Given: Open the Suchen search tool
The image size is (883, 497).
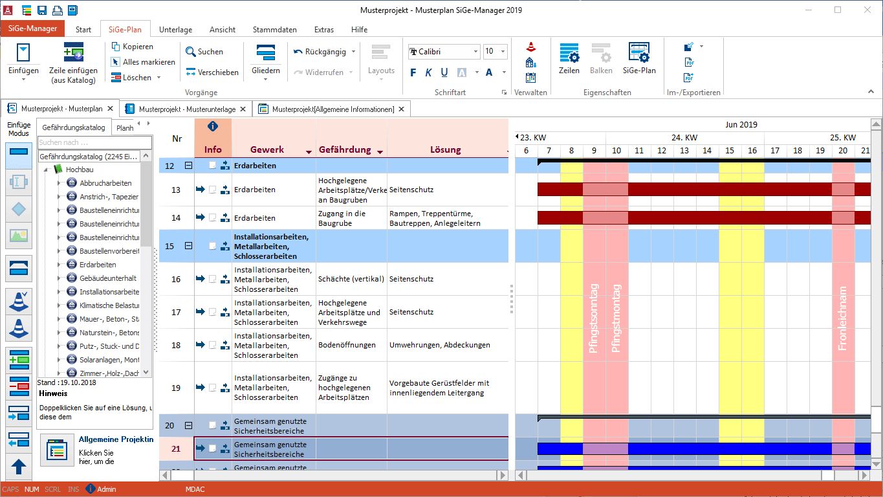Looking at the screenshot, I should click(204, 52).
